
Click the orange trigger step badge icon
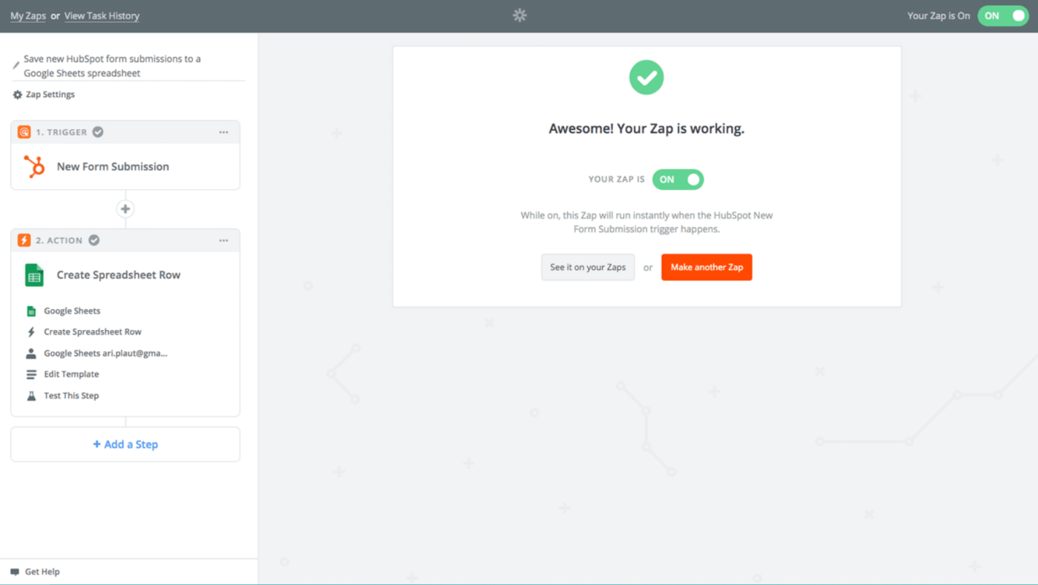pyautogui.click(x=24, y=132)
